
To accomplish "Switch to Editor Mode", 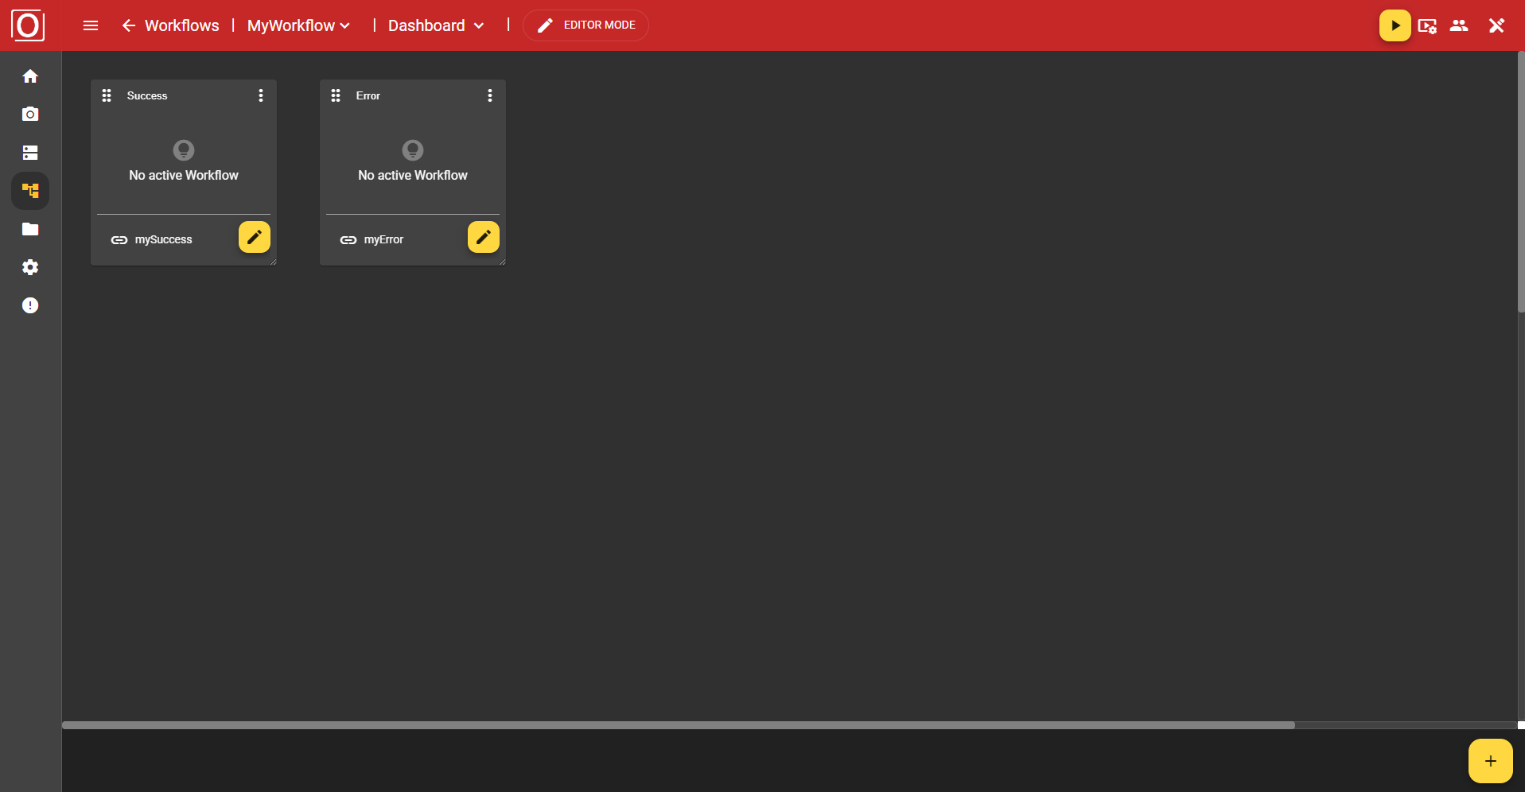I will click(585, 25).
